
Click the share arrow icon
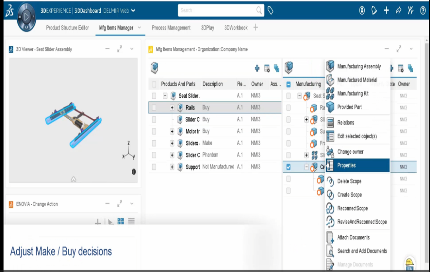pyautogui.click(x=398, y=10)
